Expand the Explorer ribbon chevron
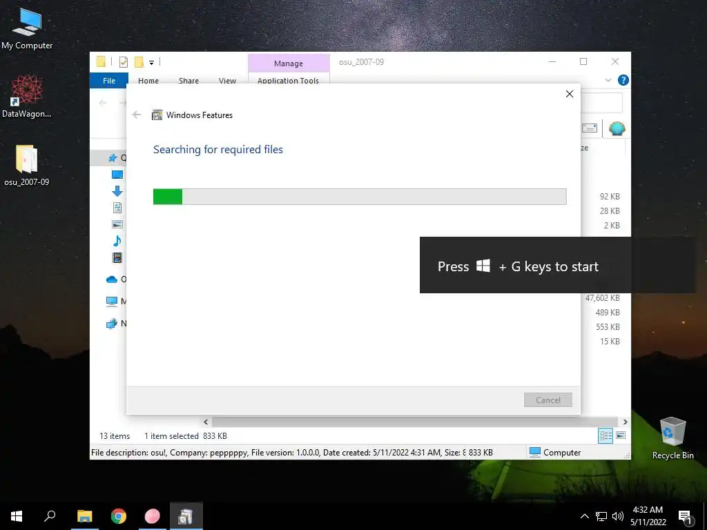Screen dimensions: 707x530 point(608,80)
